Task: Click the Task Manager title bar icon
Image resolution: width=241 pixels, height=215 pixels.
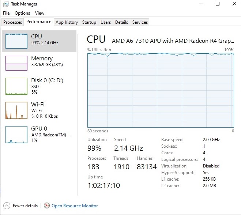Action: pyautogui.click(x=5, y=4)
